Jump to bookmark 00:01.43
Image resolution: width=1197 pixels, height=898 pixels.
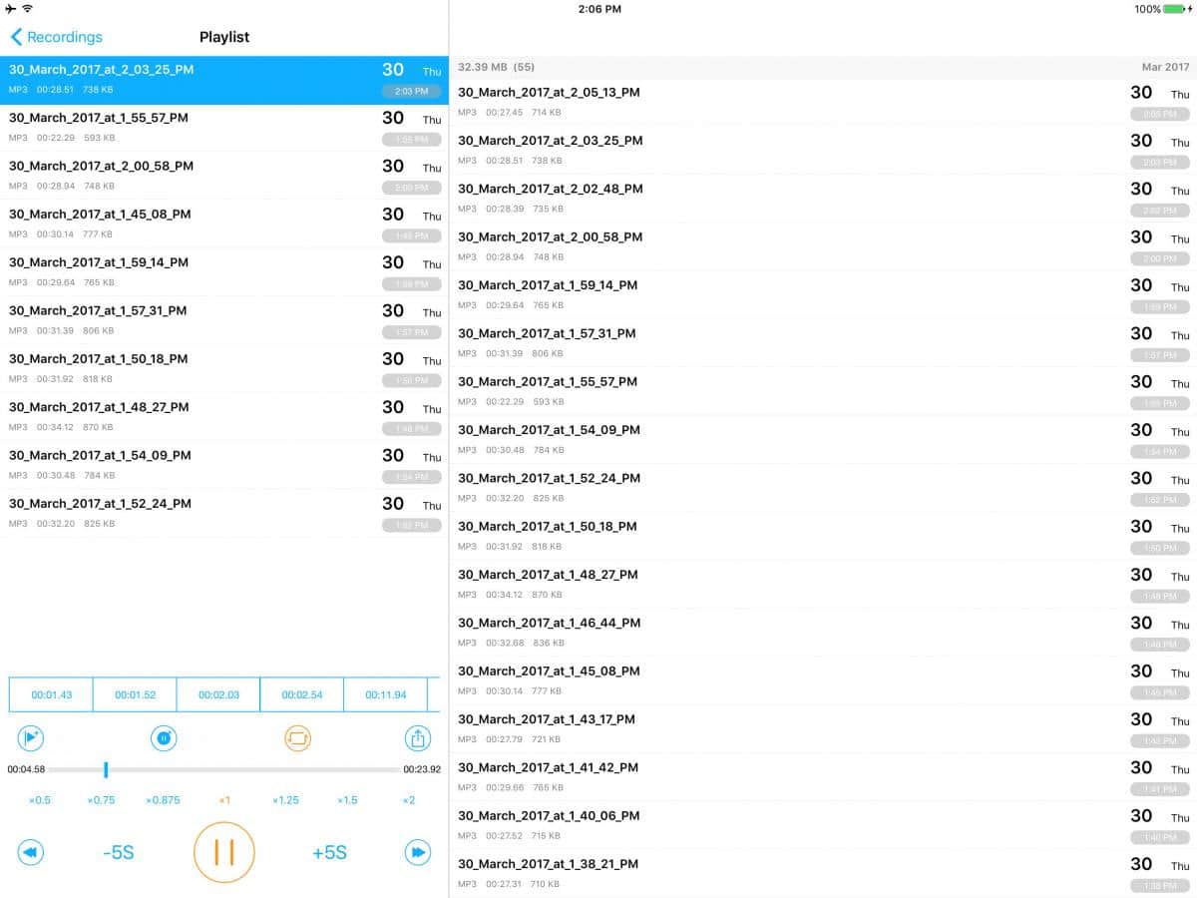(51, 694)
